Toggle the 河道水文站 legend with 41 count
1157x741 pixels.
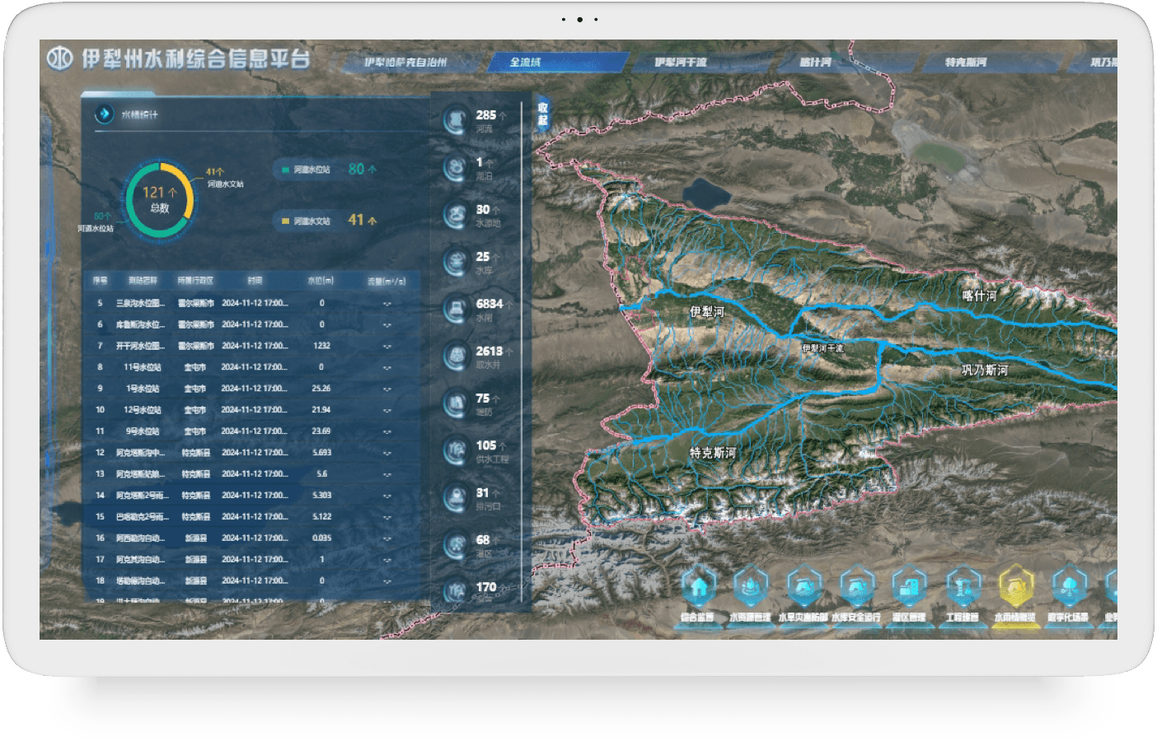(326, 221)
